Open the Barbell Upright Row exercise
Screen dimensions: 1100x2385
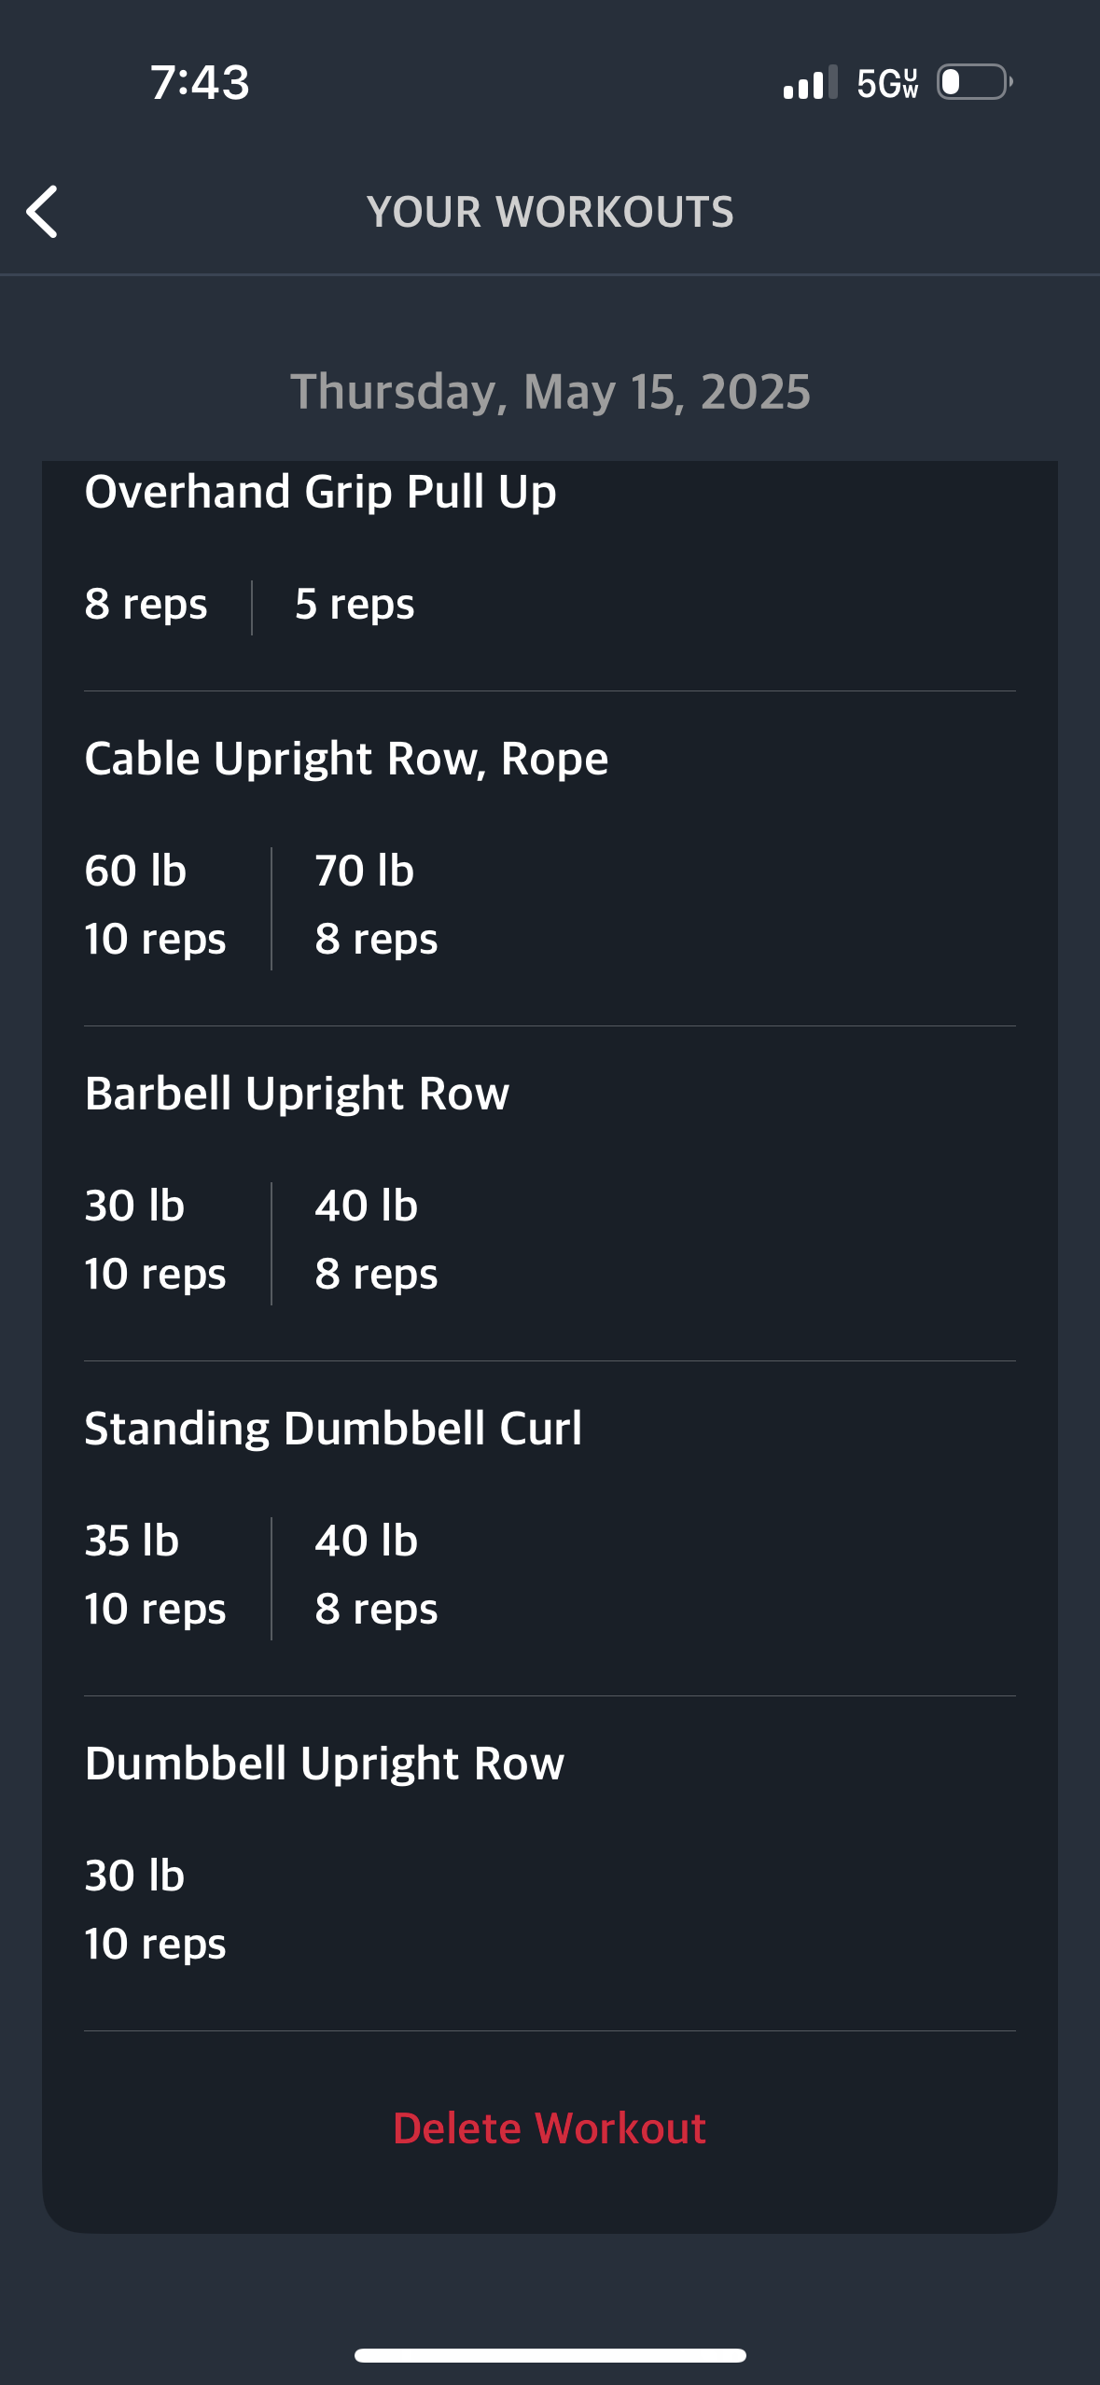pos(297,1094)
